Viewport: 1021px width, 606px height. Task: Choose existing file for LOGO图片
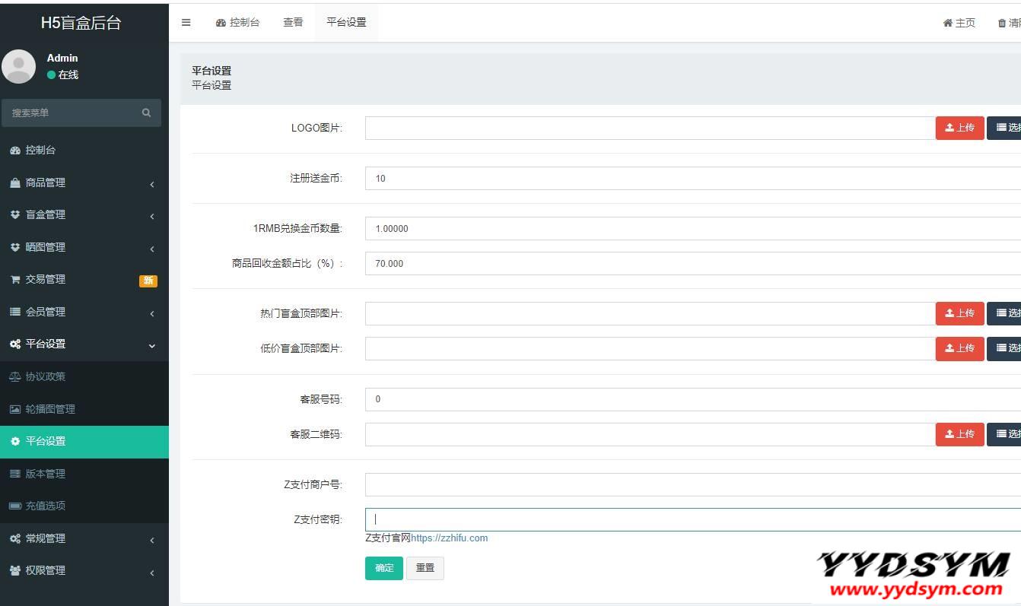pyautogui.click(x=1004, y=128)
